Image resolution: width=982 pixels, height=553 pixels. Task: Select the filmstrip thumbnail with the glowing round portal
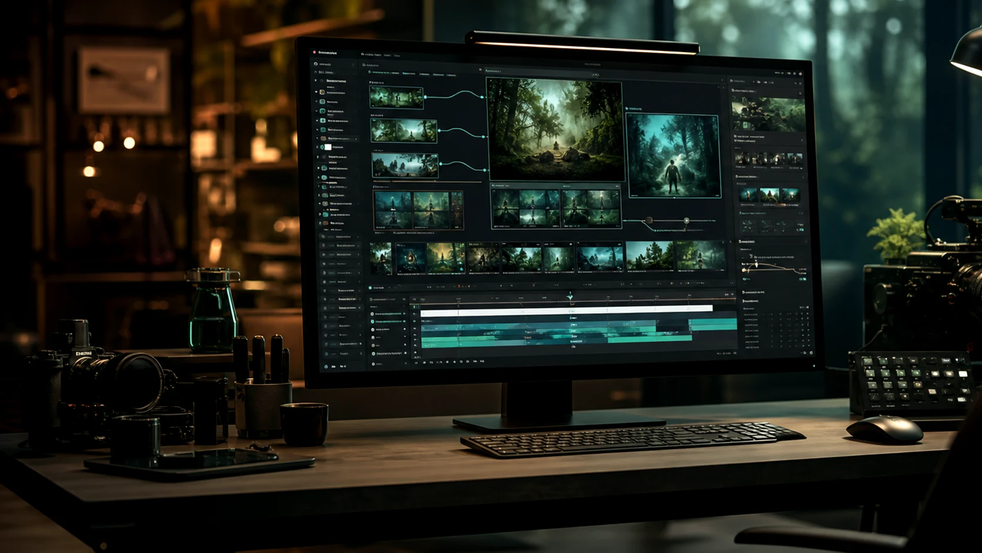pyautogui.click(x=411, y=259)
